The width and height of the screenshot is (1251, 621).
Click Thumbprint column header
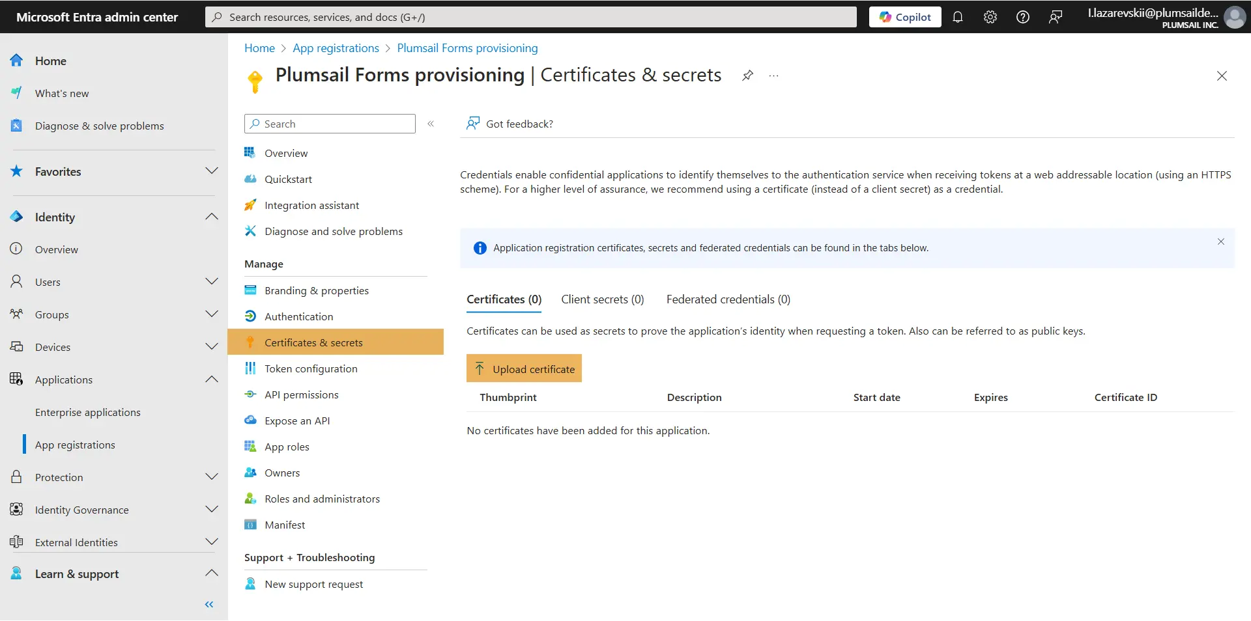(508, 398)
